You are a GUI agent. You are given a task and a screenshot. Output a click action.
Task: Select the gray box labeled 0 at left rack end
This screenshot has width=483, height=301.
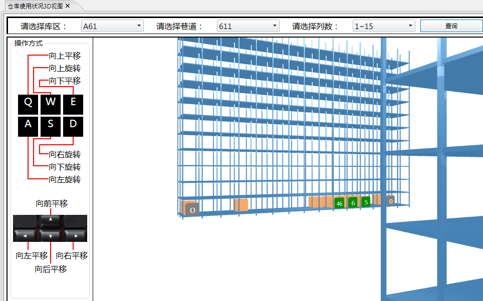click(x=192, y=209)
